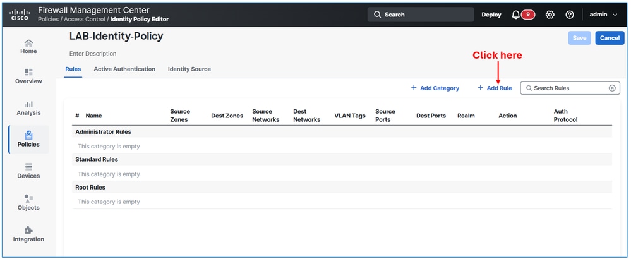This screenshot has height=259, width=631.
Task: Focus the top Search field
Action: click(x=421, y=15)
